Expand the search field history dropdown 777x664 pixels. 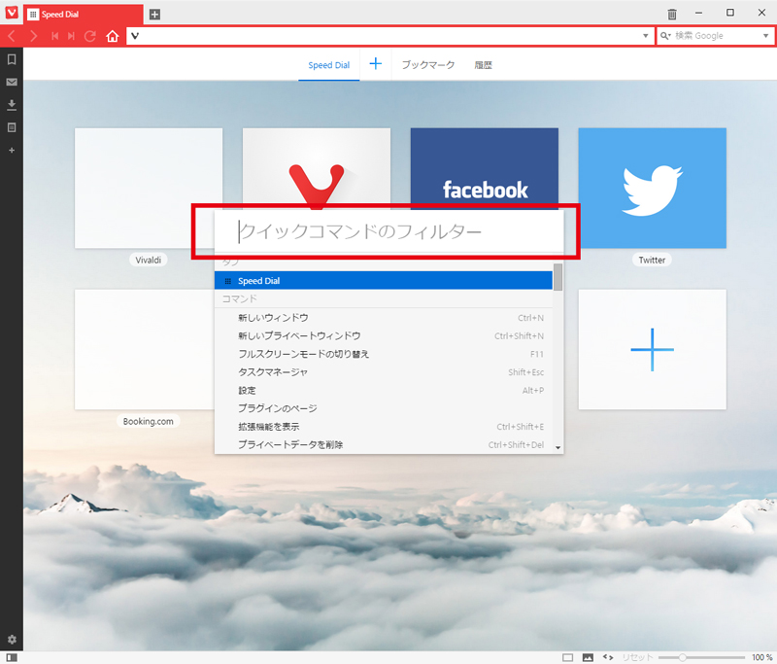765,36
